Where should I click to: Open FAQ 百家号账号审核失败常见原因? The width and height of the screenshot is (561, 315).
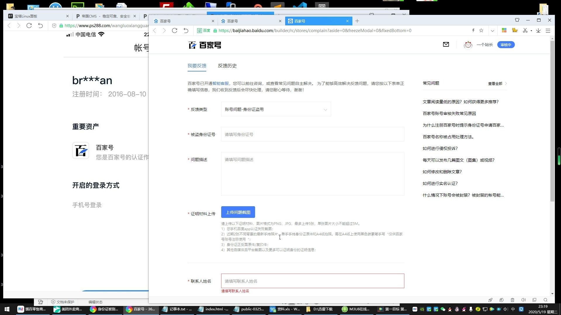pyautogui.click(x=449, y=113)
